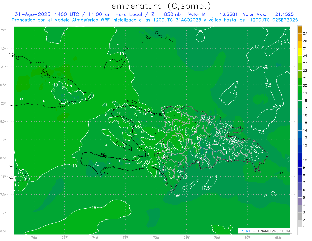Click the topmost brown-orange legend swatch above 27
The height and width of the screenshot is (241, 312).
tap(300, 29)
